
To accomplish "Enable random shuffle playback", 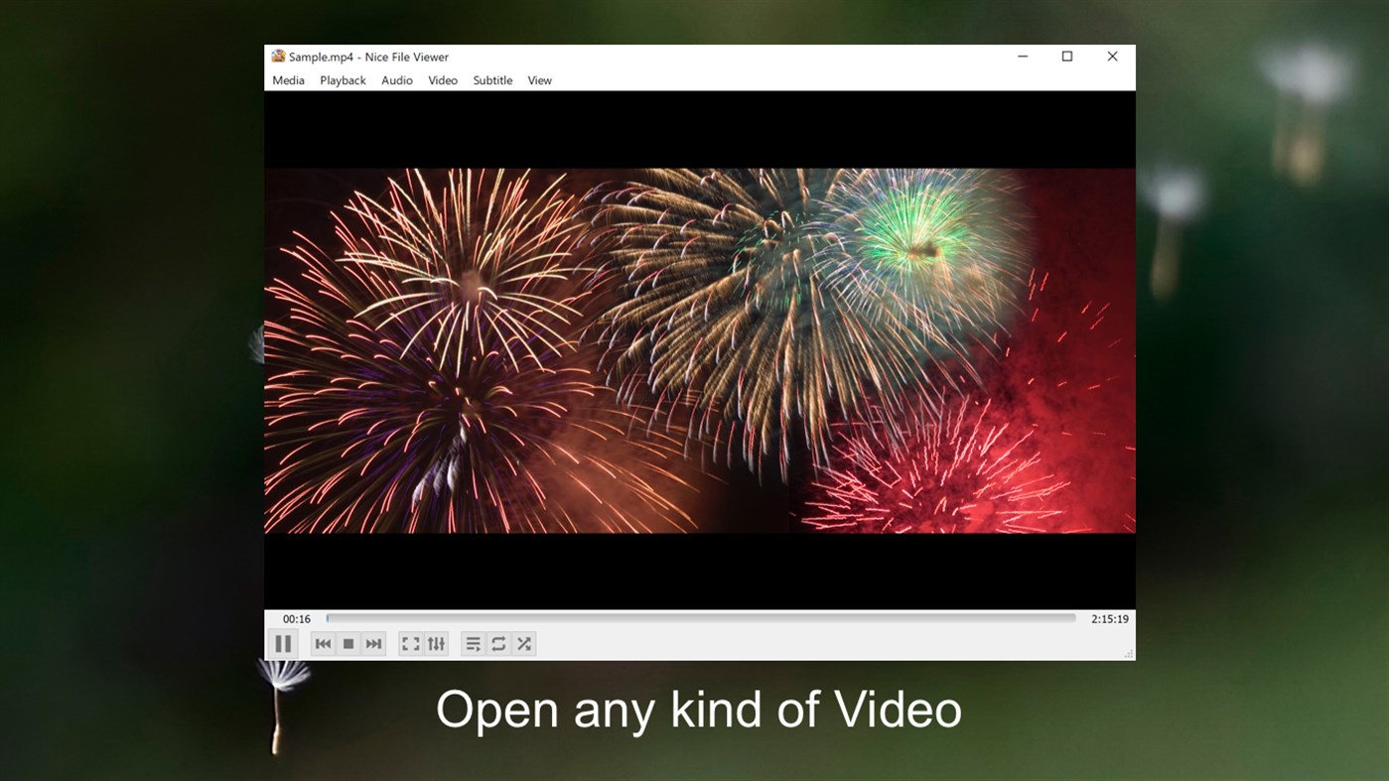I will [523, 643].
